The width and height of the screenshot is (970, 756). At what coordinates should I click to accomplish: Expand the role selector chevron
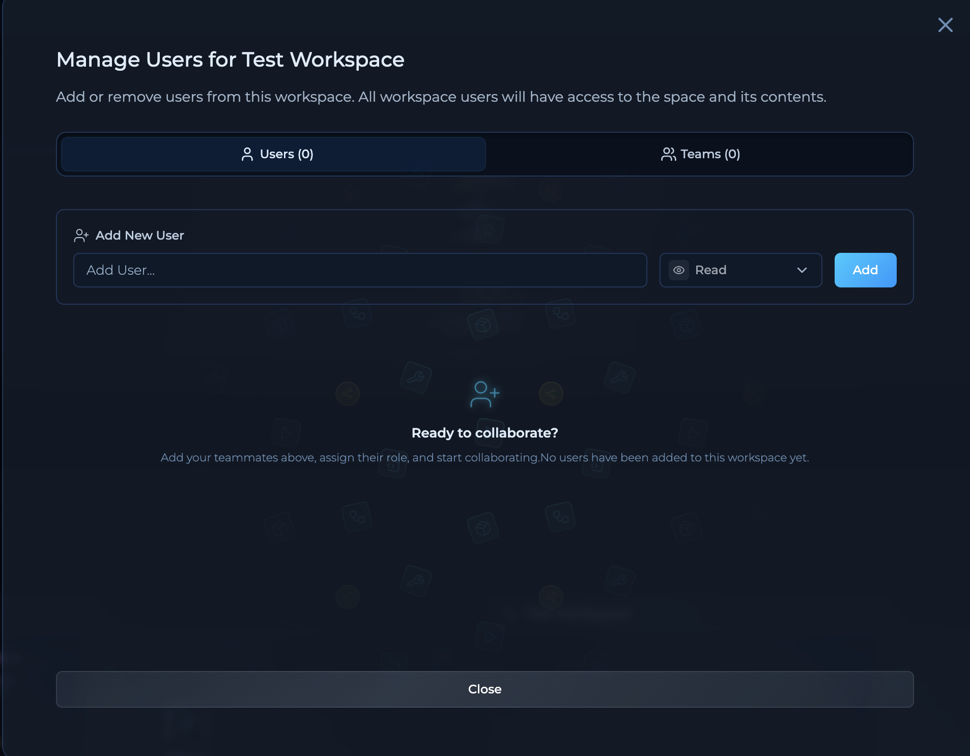click(802, 270)
